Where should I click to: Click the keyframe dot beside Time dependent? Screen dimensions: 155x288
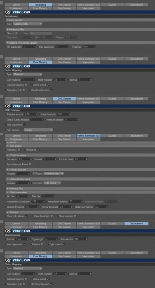point(5,125)
